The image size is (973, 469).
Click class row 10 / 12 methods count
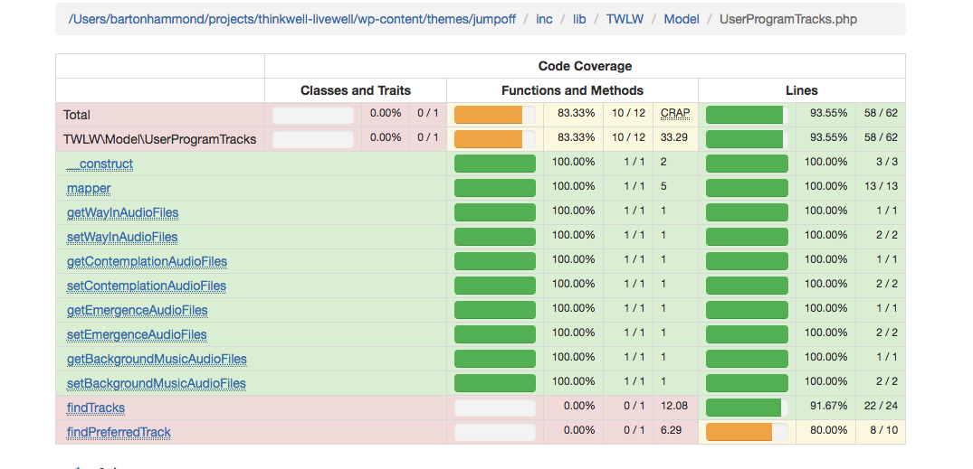(628, 137)
